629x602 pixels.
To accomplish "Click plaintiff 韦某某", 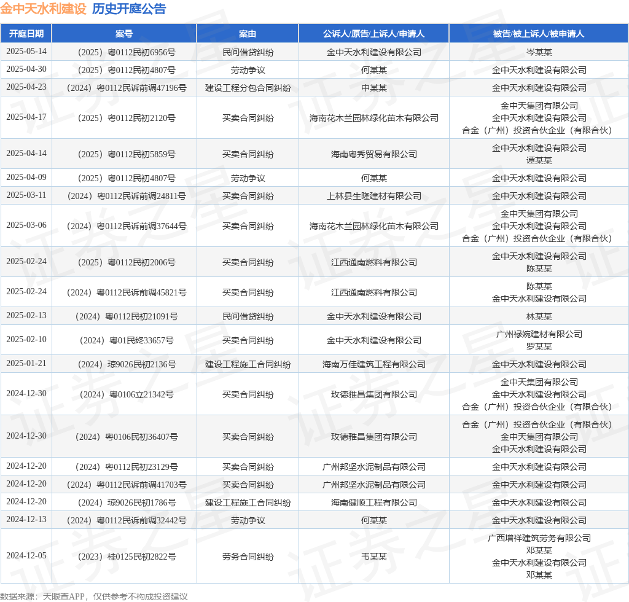I will click(374, 557).
